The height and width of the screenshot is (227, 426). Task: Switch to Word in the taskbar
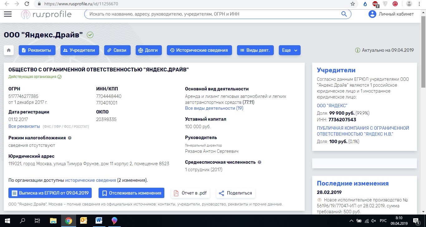click(99, 221)
